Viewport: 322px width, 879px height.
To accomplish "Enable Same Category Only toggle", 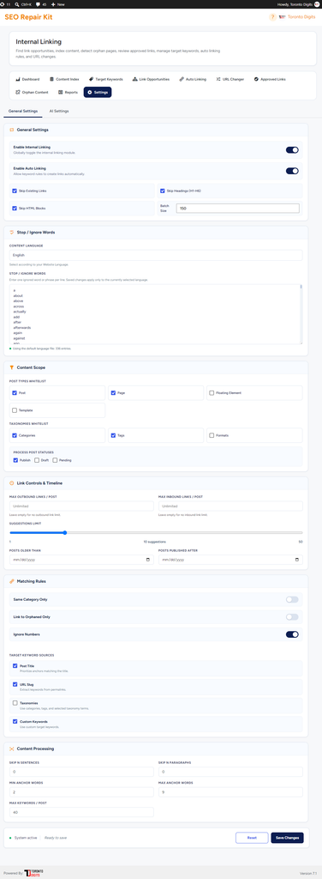I will pyautogui.click(x=292, y=599).
